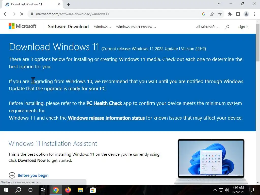Image resolution: width=260 pixels, height=195 pixels.
Task: Close the Download Windows 11 tab
Action: 59,4
